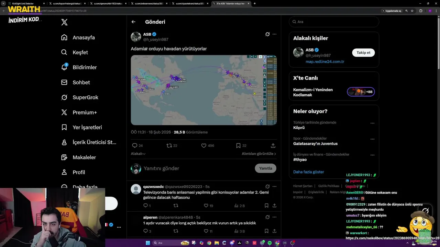The image size is (440, 247).
Task: Open the three-dot menu on alperen's reply
Action: click(x=274, y=217)
